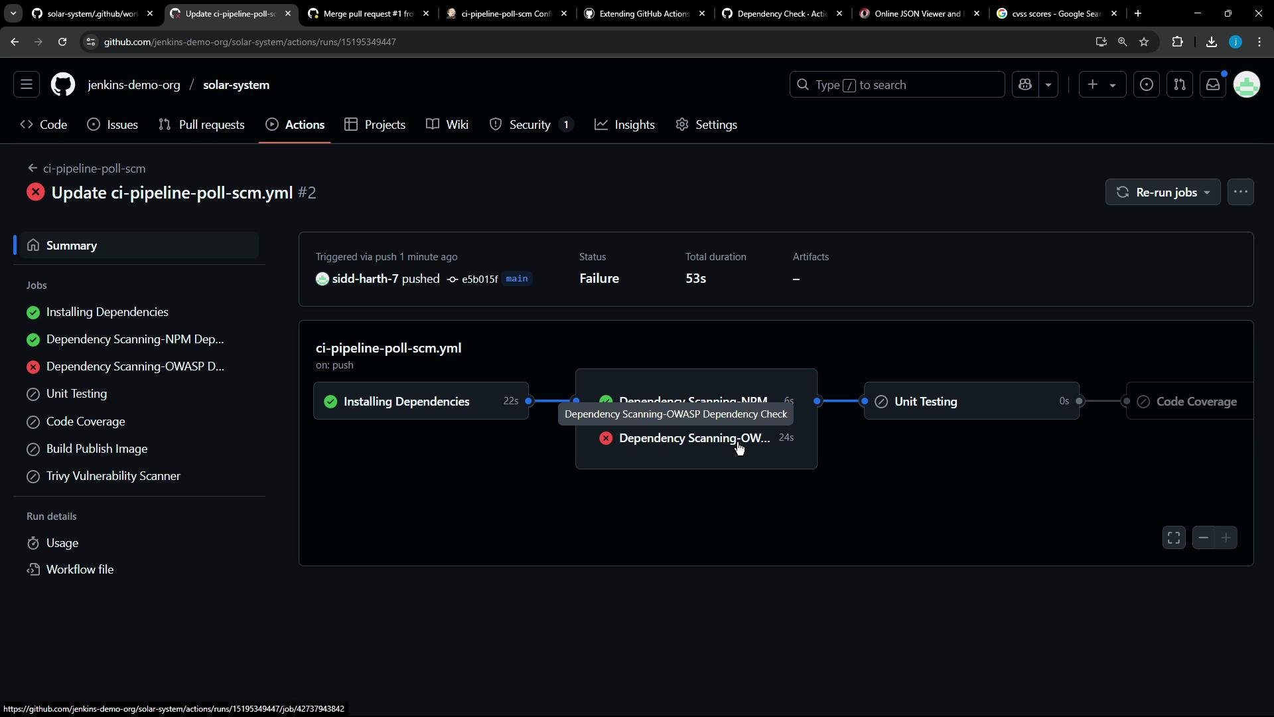Image resolution: width=1274 pixels, height=717 pixels.
Task: Expand the Copilot dropdown arrow
Action: click(1048, 85)
